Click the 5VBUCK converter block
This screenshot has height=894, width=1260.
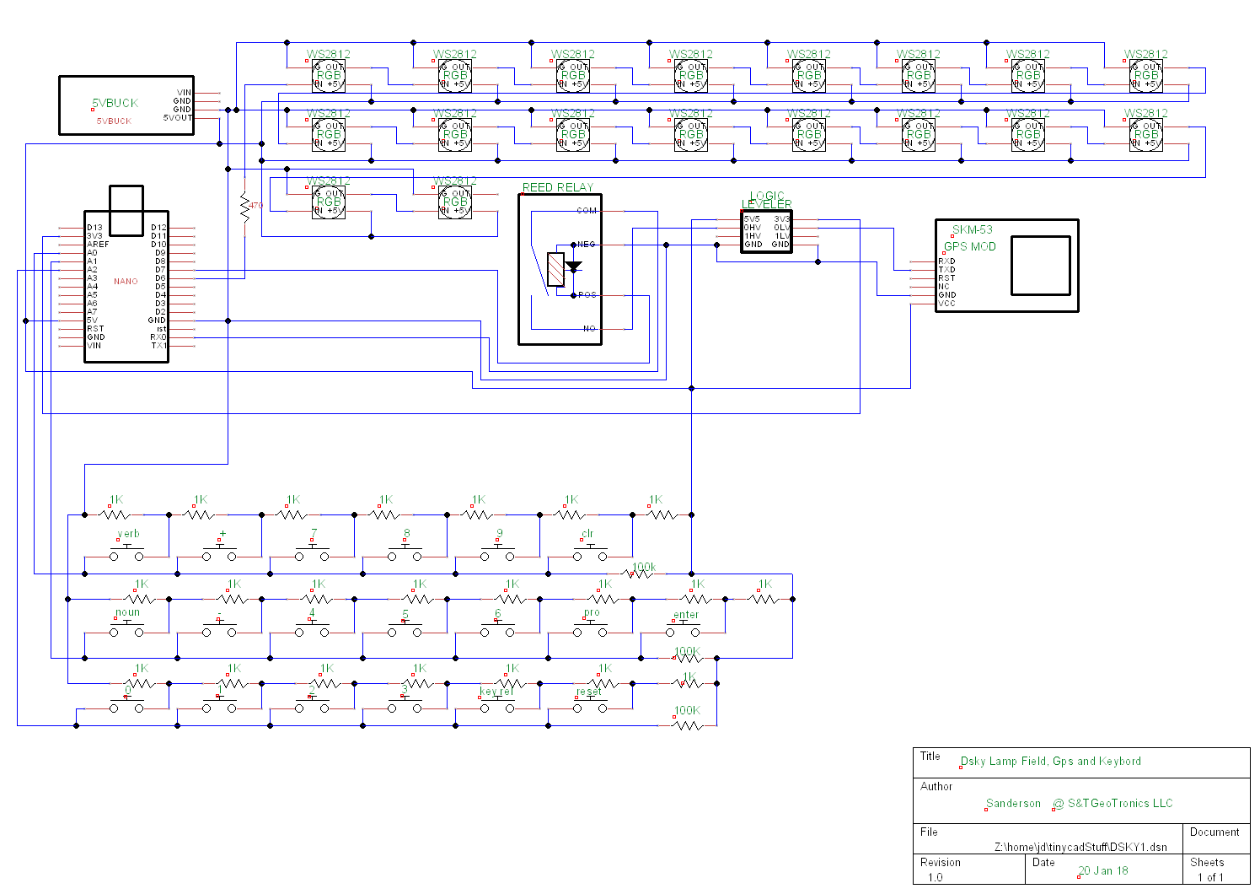(126, 105)
